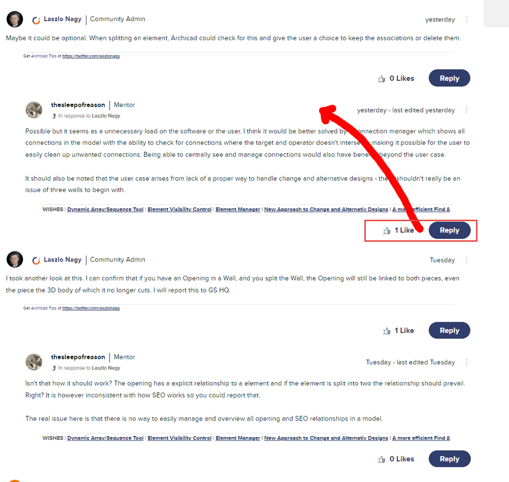Reply to the last thesleepofreason comment
The height and width of the screenshot is (482, 509).
[x=449, y=459]
